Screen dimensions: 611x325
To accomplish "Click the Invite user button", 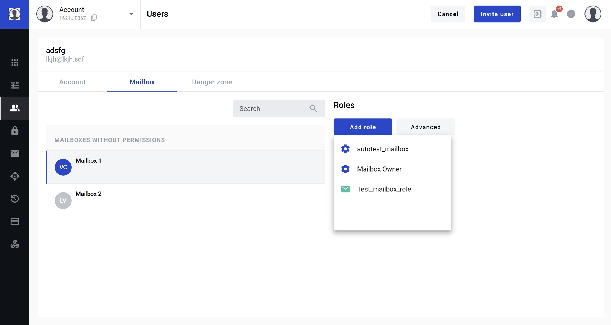I will click(x=497, y=14).
